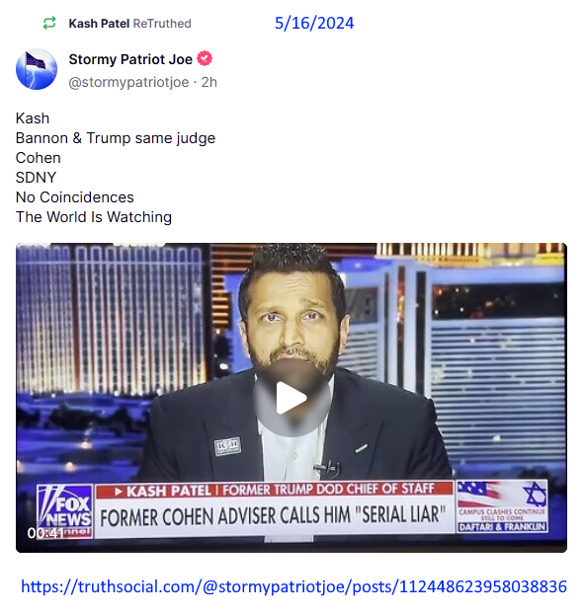The height and width of the screenshot is (615, 583).
Task: Click the Star of David flag graphic
Action: (502, 495)
